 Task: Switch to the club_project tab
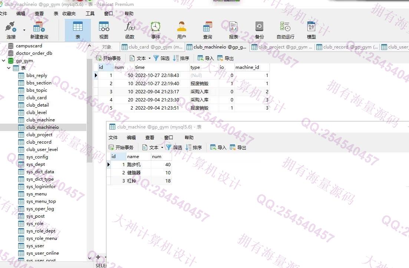point(282,47)
